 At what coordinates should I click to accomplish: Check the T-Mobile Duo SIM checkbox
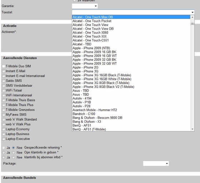click(x=4, y=66)
